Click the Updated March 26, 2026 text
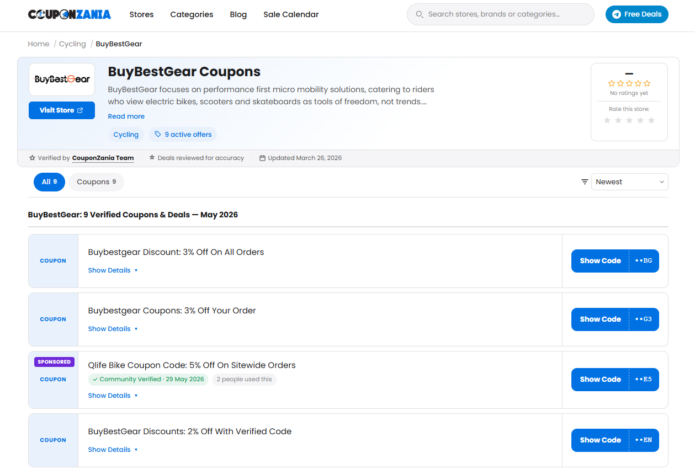Image resolution: width=695 pixels, height=469 pixels. coord(305,158)
